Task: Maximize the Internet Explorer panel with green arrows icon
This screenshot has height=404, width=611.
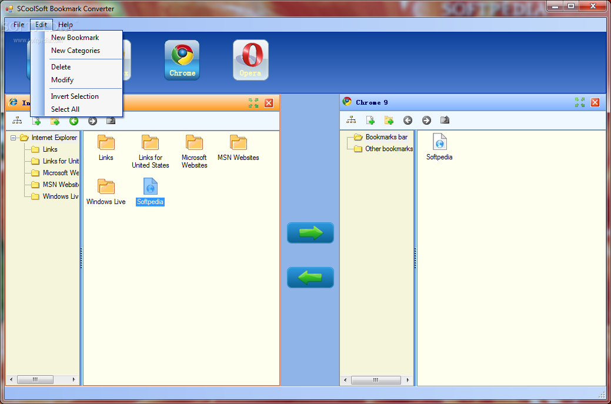Action: pyautogui.click(x=253, y=103)
